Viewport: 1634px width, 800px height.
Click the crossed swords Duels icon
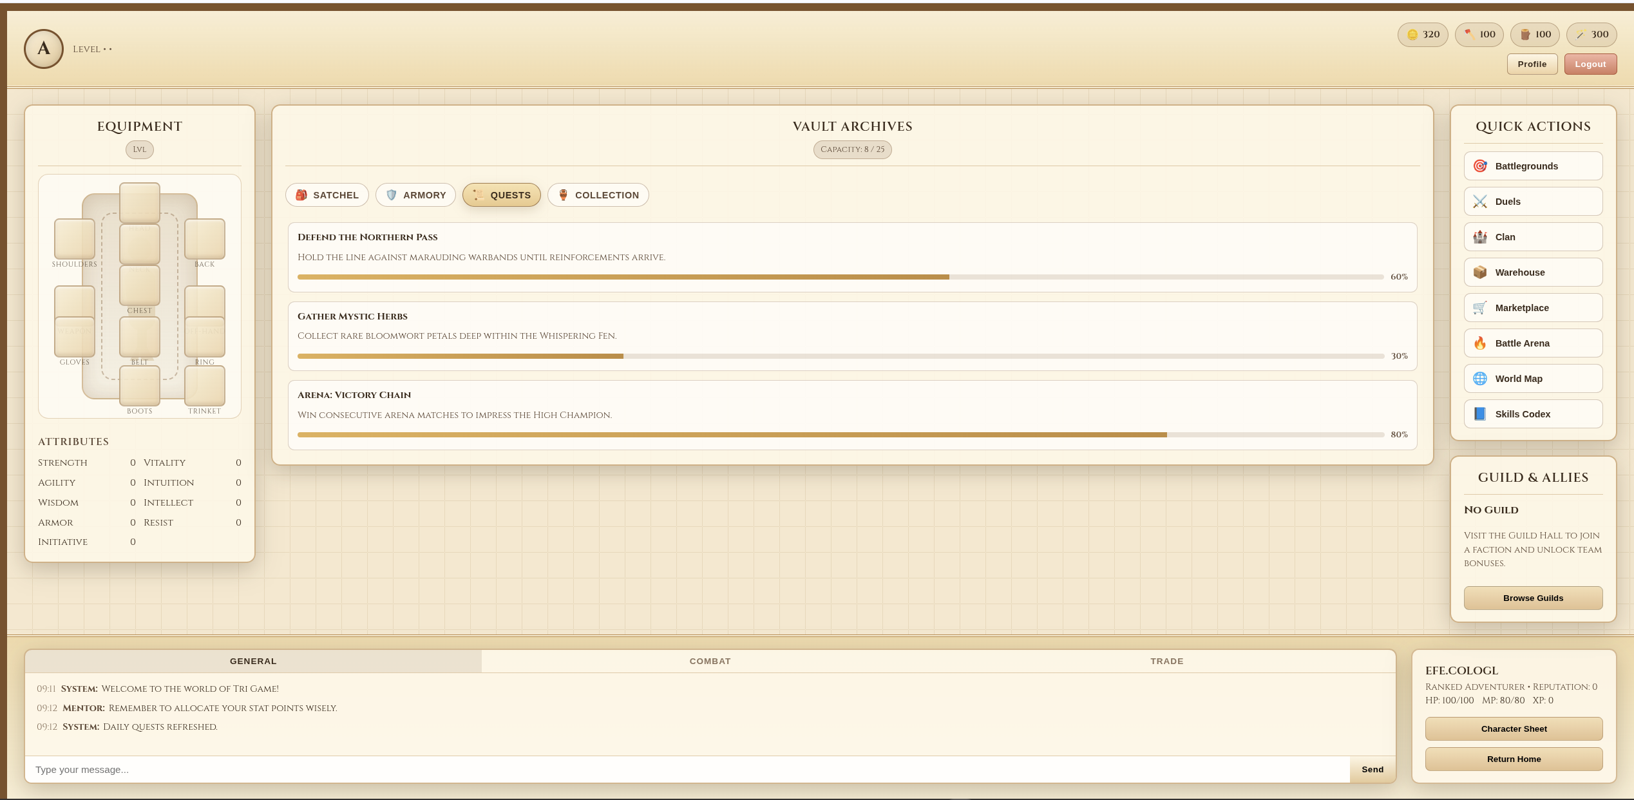1480,202
